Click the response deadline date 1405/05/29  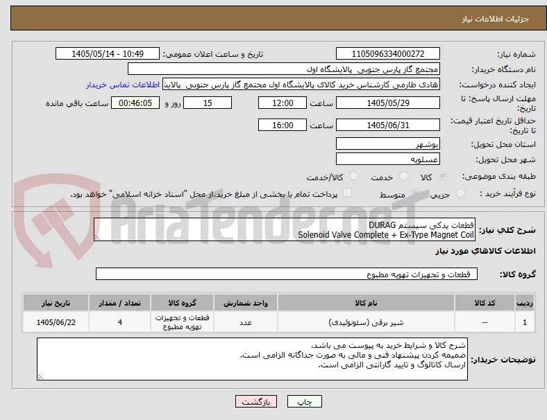pyautogui.click(x=387, y=103)
